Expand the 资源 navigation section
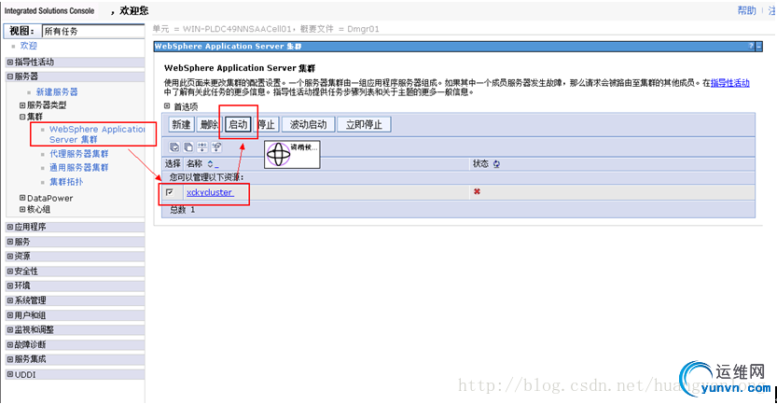The image size is (777, 404). (10, 257)
